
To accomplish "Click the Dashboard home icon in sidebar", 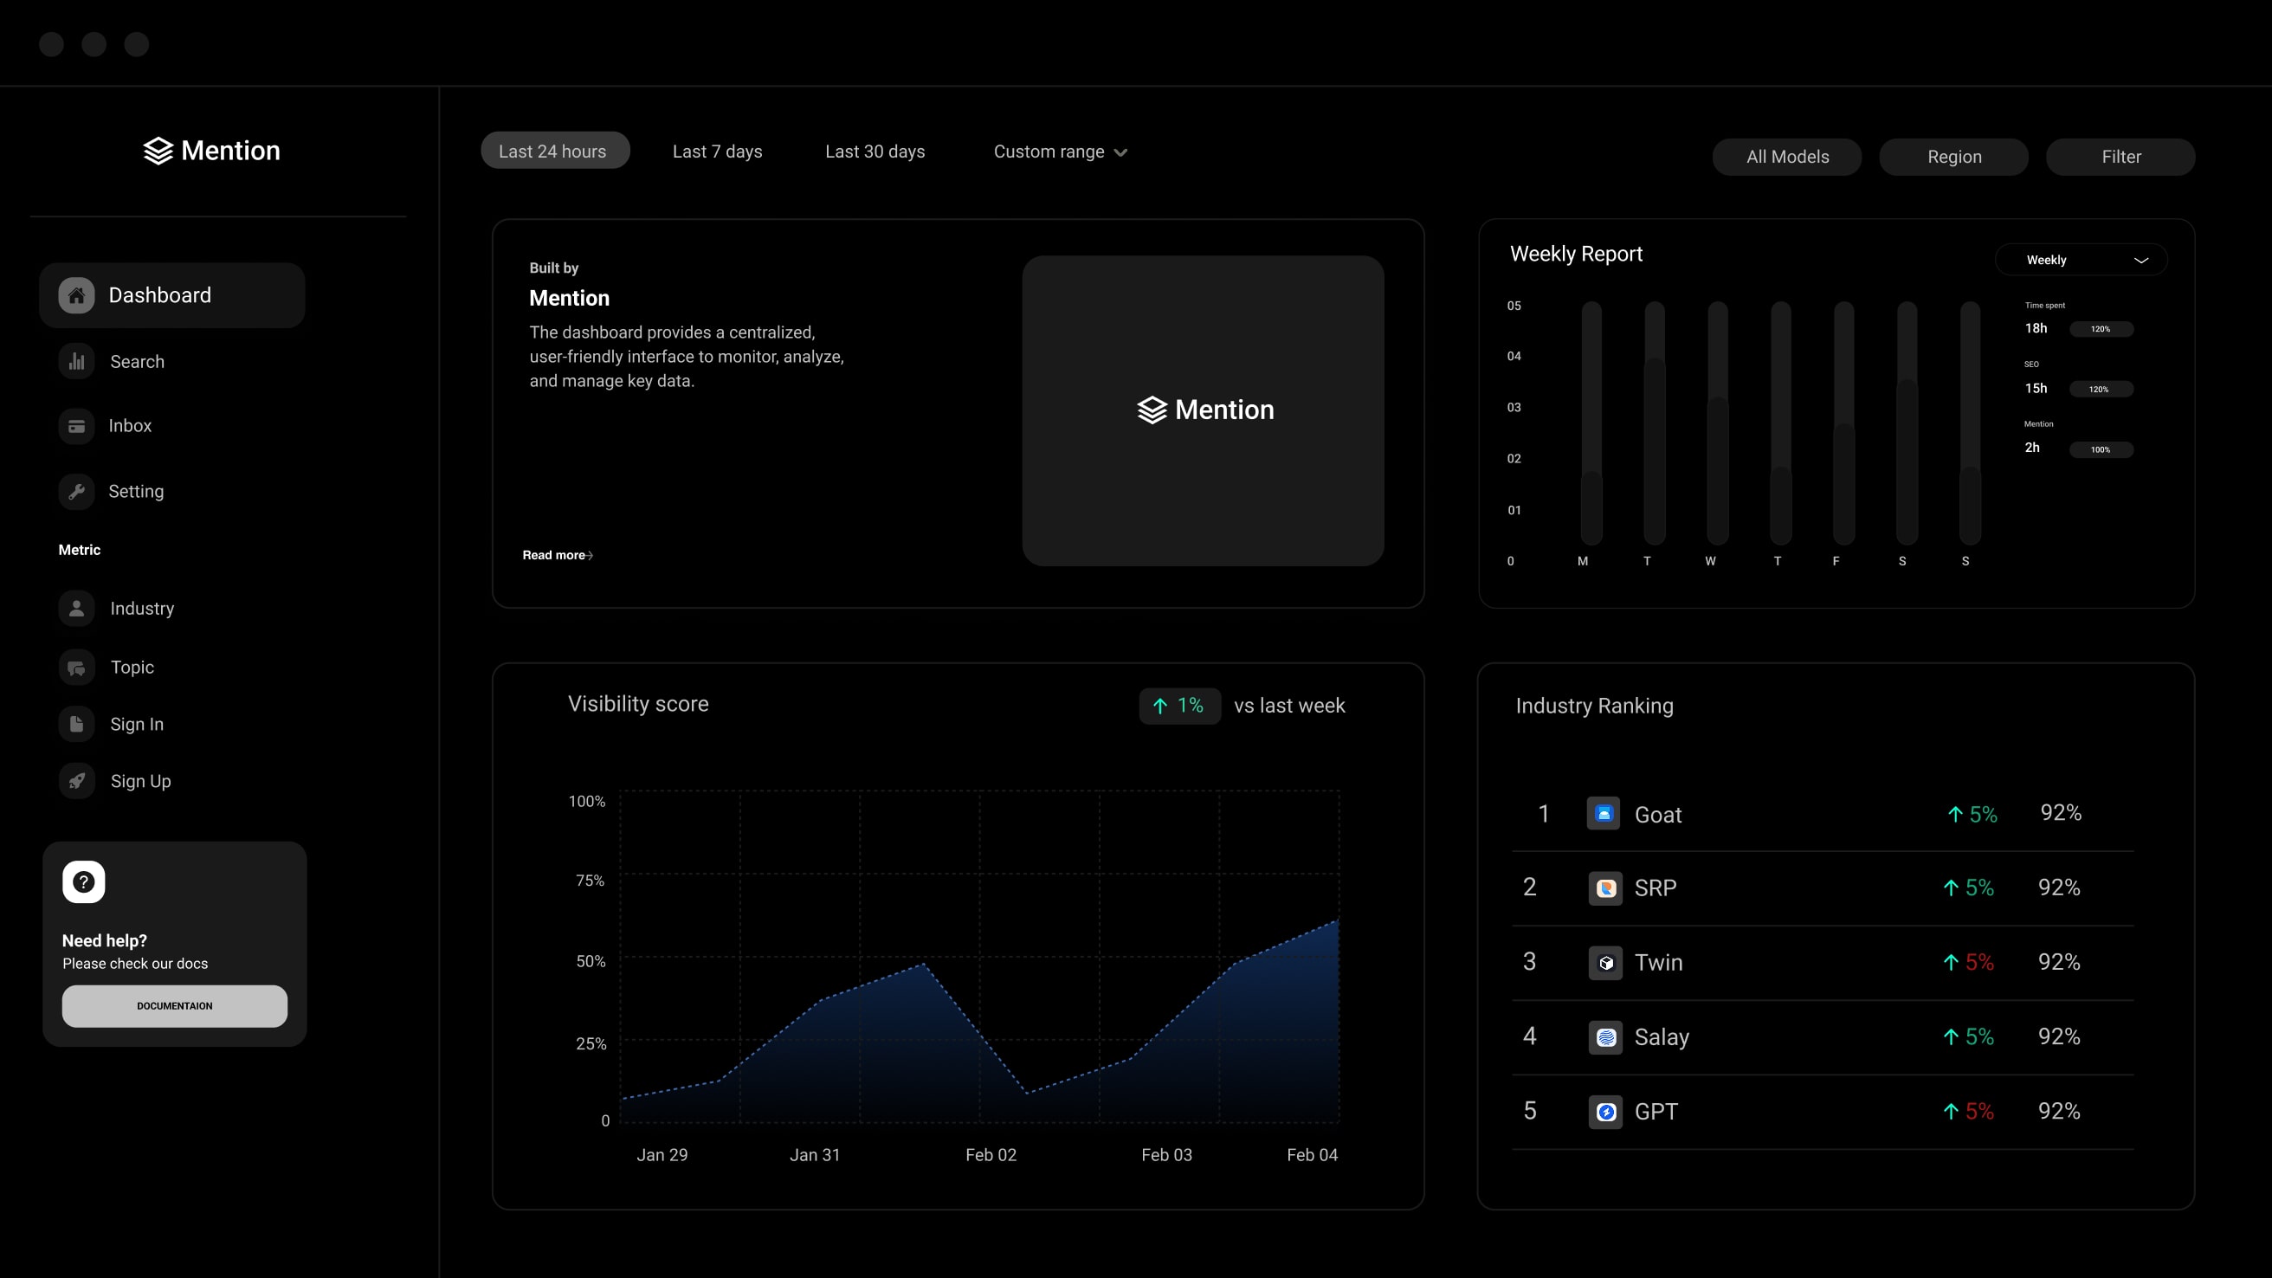I will pos(77,295).
